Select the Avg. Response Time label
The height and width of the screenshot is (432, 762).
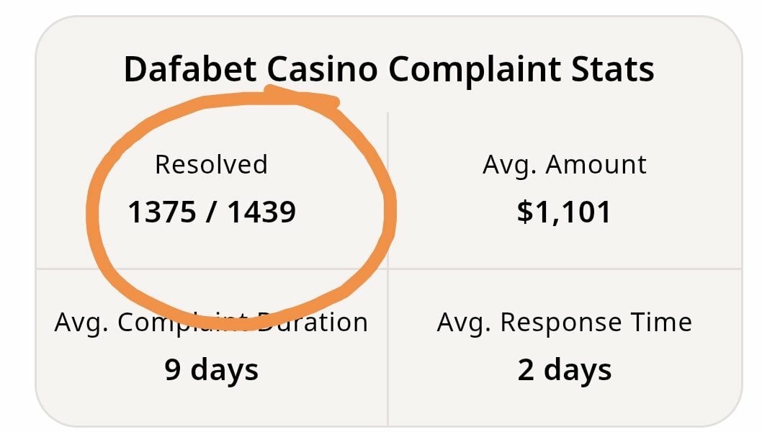tap(564, 323)
